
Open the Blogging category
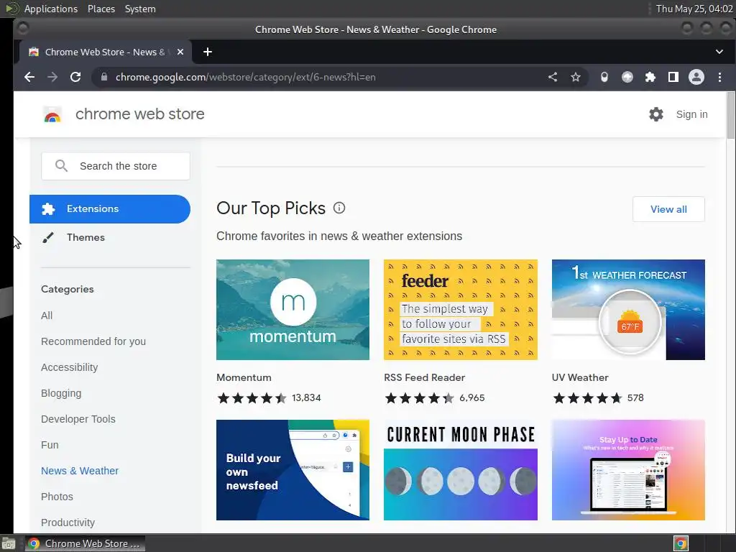click(x=61, y=393)
